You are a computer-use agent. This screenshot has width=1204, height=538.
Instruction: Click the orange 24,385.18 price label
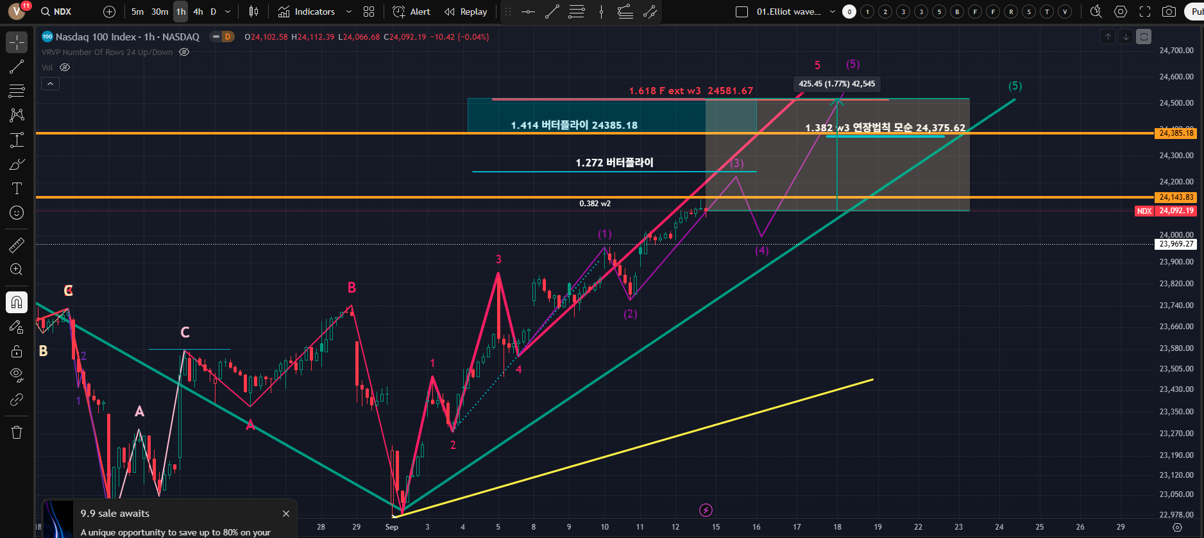1176,133
